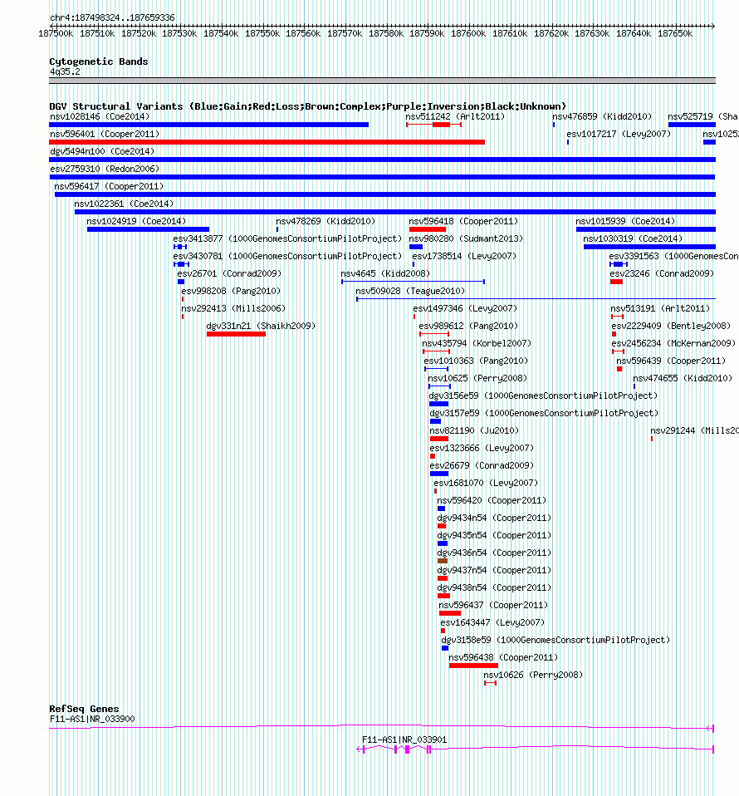739x796 pixels.
Task: Click esv26679 (Conrad2009) label
Action: click(482, 465)
